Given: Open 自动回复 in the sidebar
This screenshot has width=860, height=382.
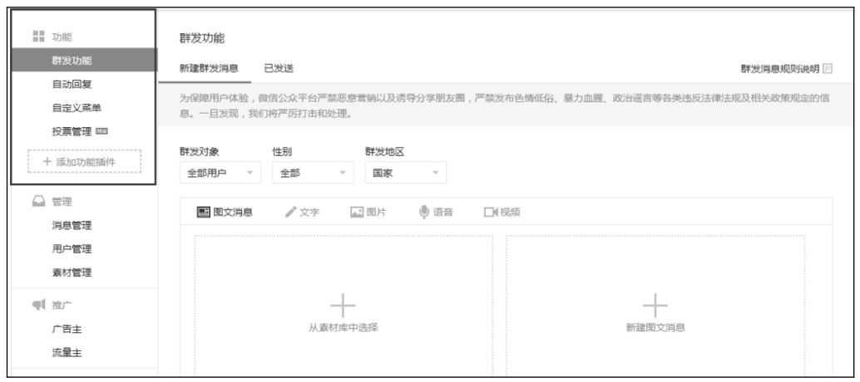Looking at the screenshot, I should point(72,85).
